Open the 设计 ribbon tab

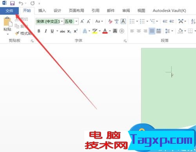click(57, 11)
